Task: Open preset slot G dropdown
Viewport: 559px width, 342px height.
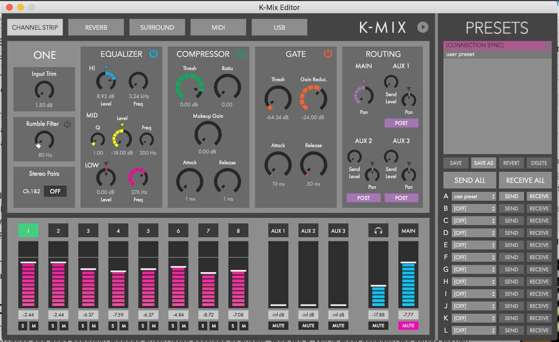Action: pyautogui.click(x=474, y=269)
